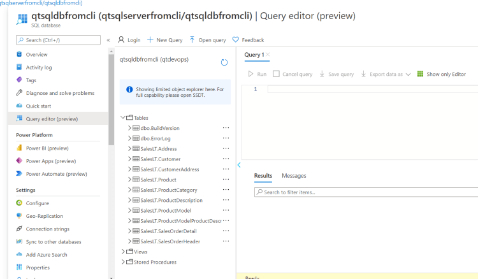
Task: Open Add Azure Search
Action: tap(41, 254)
